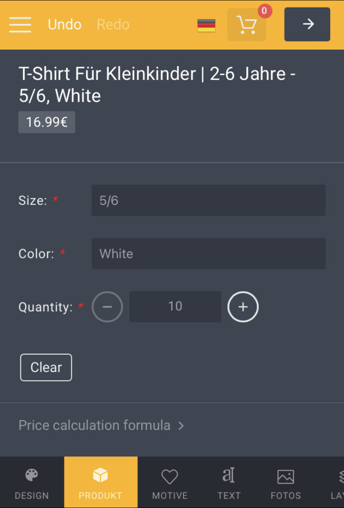Select the Produkt tab

click(101, 482)
